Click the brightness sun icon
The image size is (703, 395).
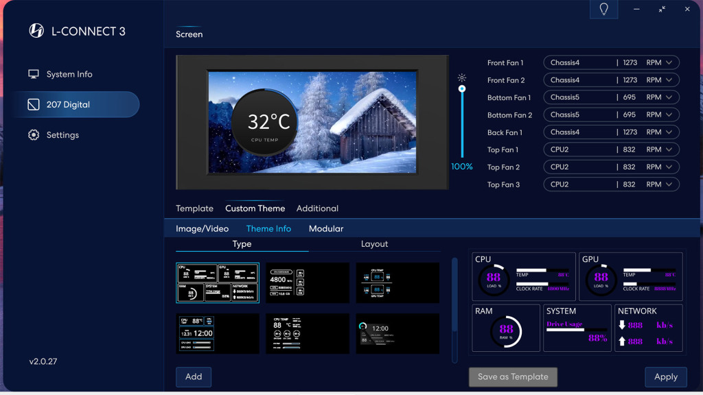[462, 77]
